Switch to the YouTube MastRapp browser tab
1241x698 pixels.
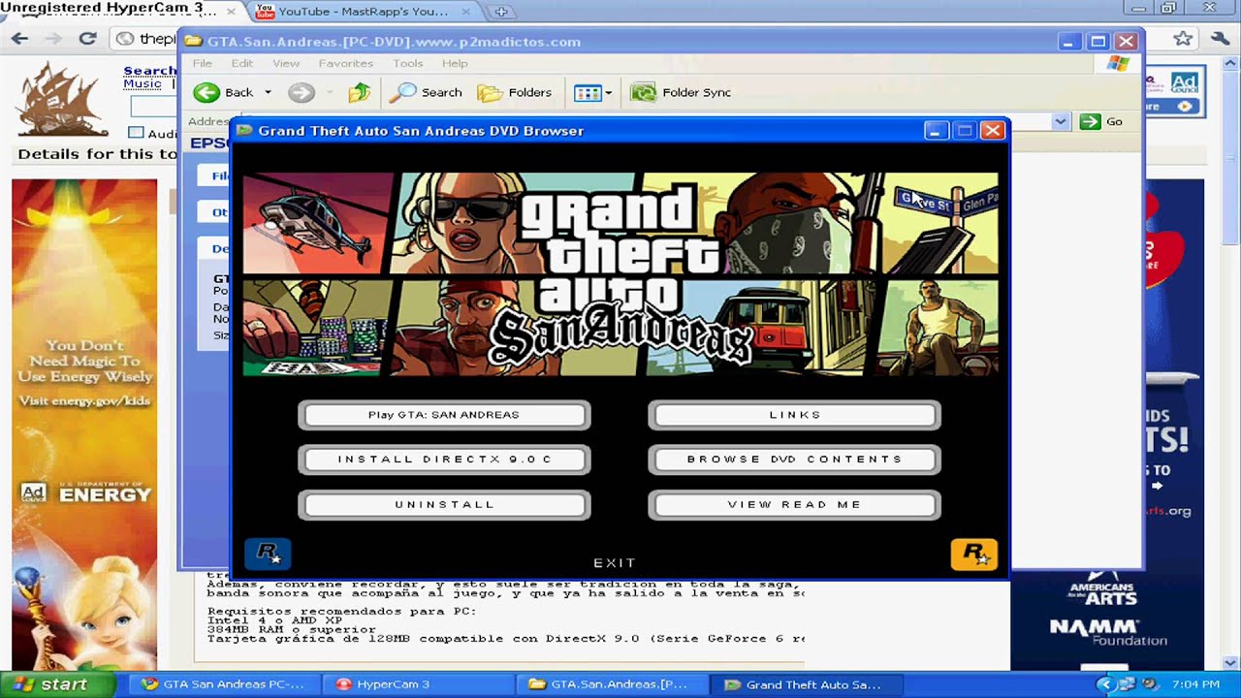click(364, 12)
